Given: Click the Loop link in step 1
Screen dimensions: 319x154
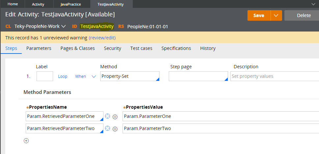Looking at the screenshot, I should point(63,77).
